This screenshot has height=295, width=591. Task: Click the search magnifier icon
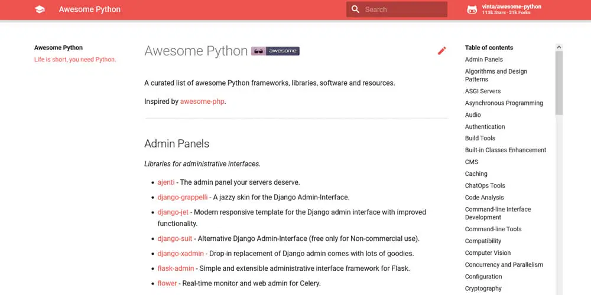pyautogui.click(x=355, y=9)
